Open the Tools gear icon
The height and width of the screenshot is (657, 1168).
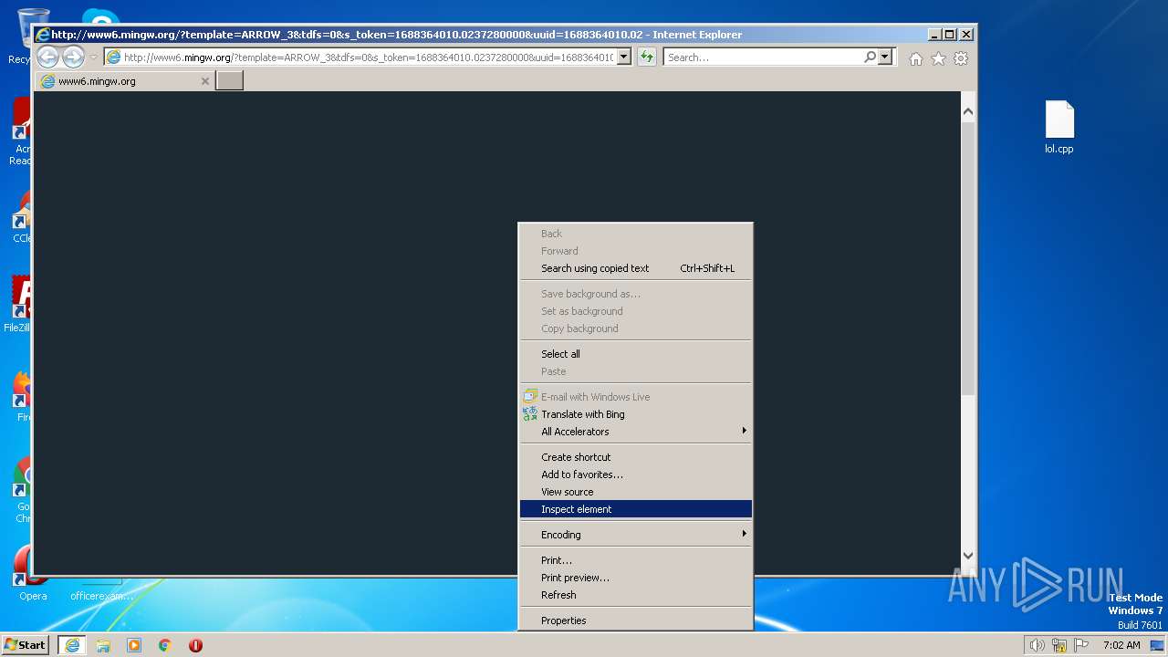coord(961,58)
